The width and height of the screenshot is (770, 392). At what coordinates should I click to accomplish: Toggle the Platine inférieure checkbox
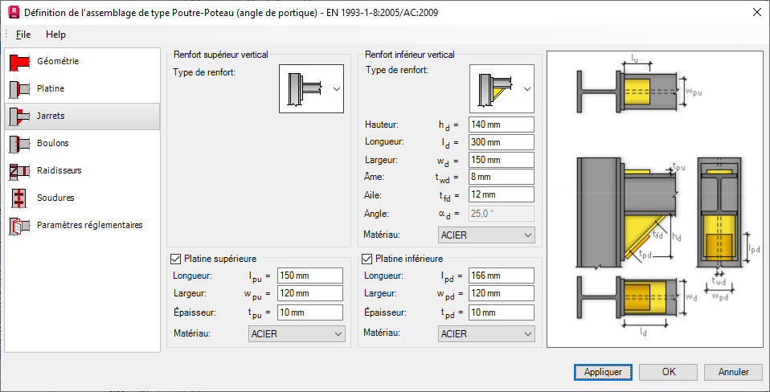367,259
